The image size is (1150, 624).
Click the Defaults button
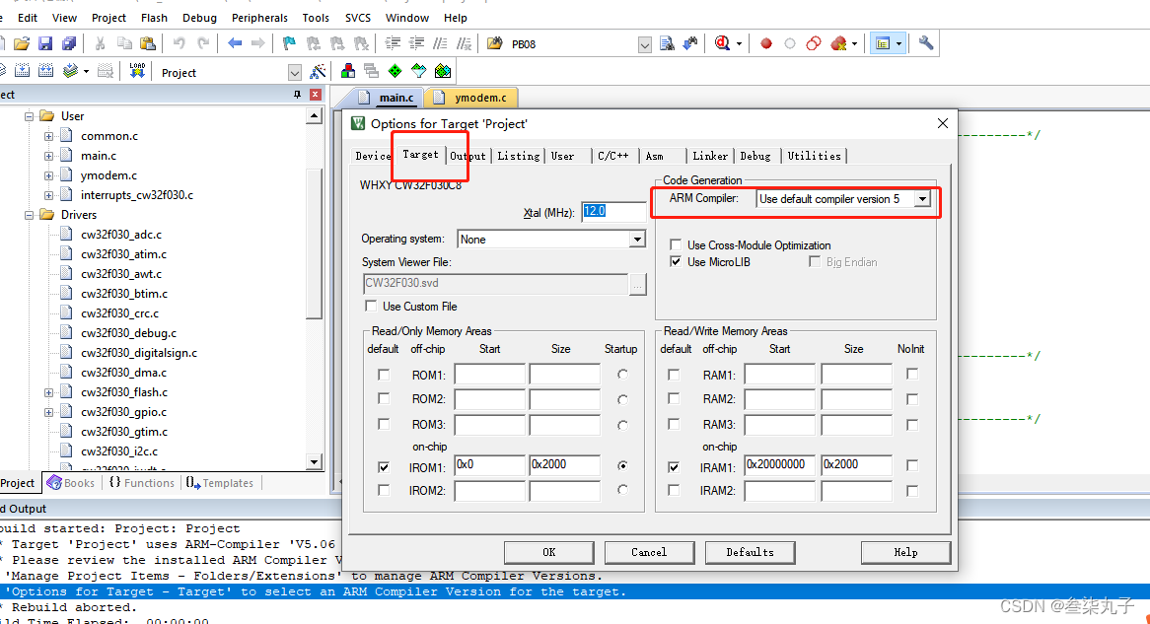(750, 552)
